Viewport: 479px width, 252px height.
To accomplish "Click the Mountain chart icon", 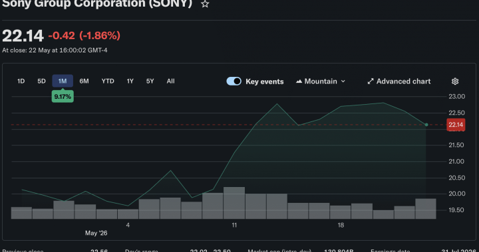I will point(299,82).
